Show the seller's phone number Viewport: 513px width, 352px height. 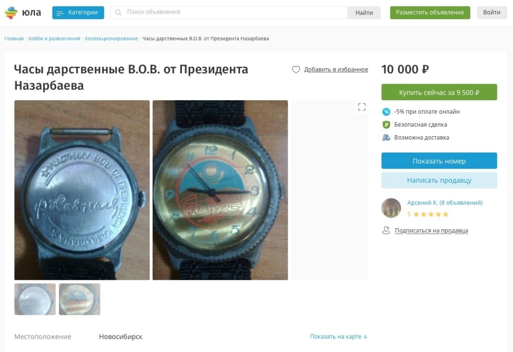pos(439,161)
